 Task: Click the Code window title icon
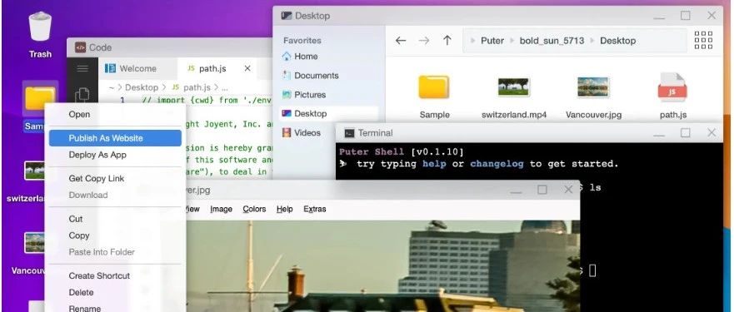(x=81, y=47)
